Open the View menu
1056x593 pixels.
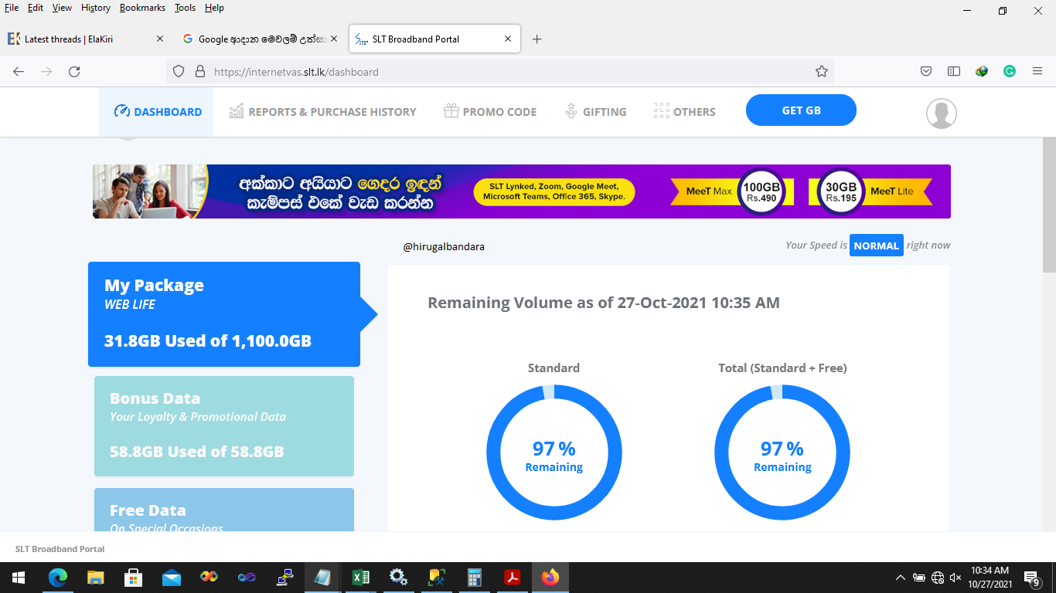tap(62, 8)
